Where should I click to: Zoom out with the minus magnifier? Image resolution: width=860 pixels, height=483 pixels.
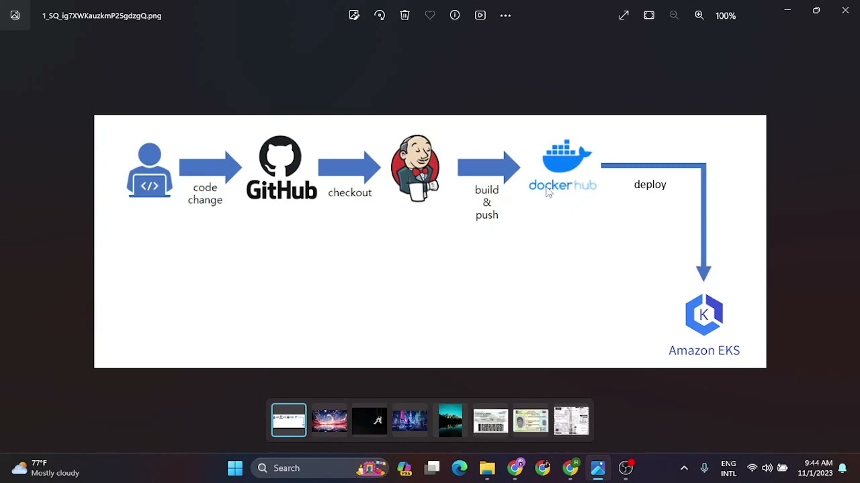point(674,15)
